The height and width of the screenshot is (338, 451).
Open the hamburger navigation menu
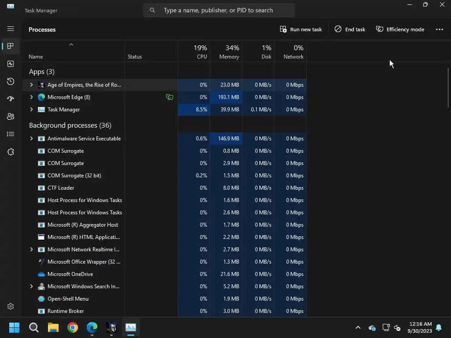coord(11,29)
